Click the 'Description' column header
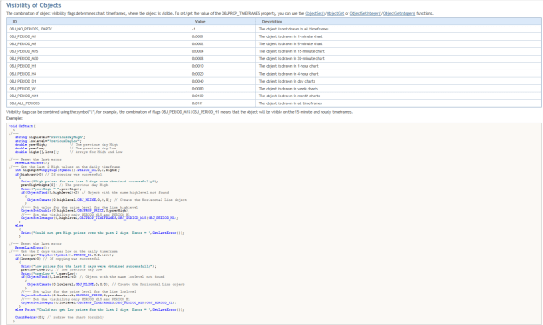Screen dimensions: 543x325 pos(399,22)
